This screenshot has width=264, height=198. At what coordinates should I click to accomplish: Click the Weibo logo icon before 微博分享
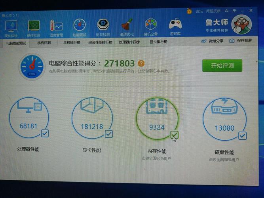(203, 41)
